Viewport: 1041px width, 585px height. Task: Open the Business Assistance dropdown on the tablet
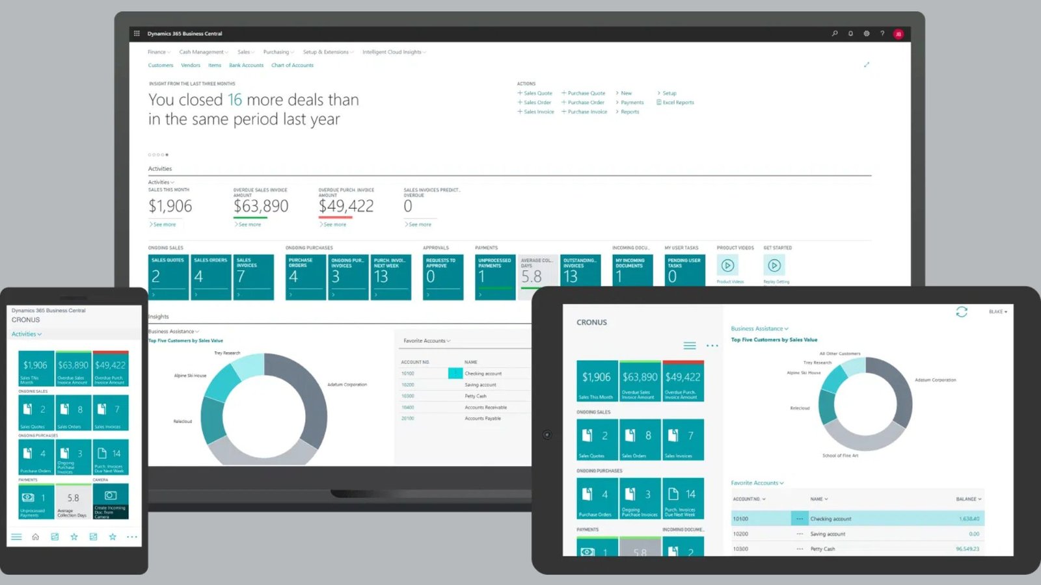(x=759, y=328)
